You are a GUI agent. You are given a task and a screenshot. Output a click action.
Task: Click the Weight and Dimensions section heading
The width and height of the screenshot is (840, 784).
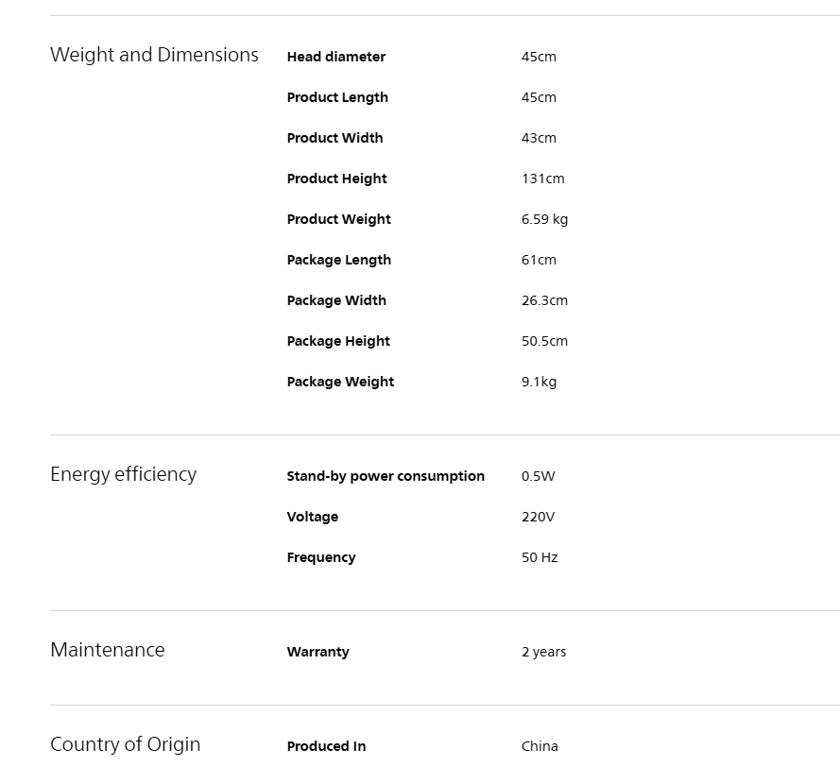point(154,55)
